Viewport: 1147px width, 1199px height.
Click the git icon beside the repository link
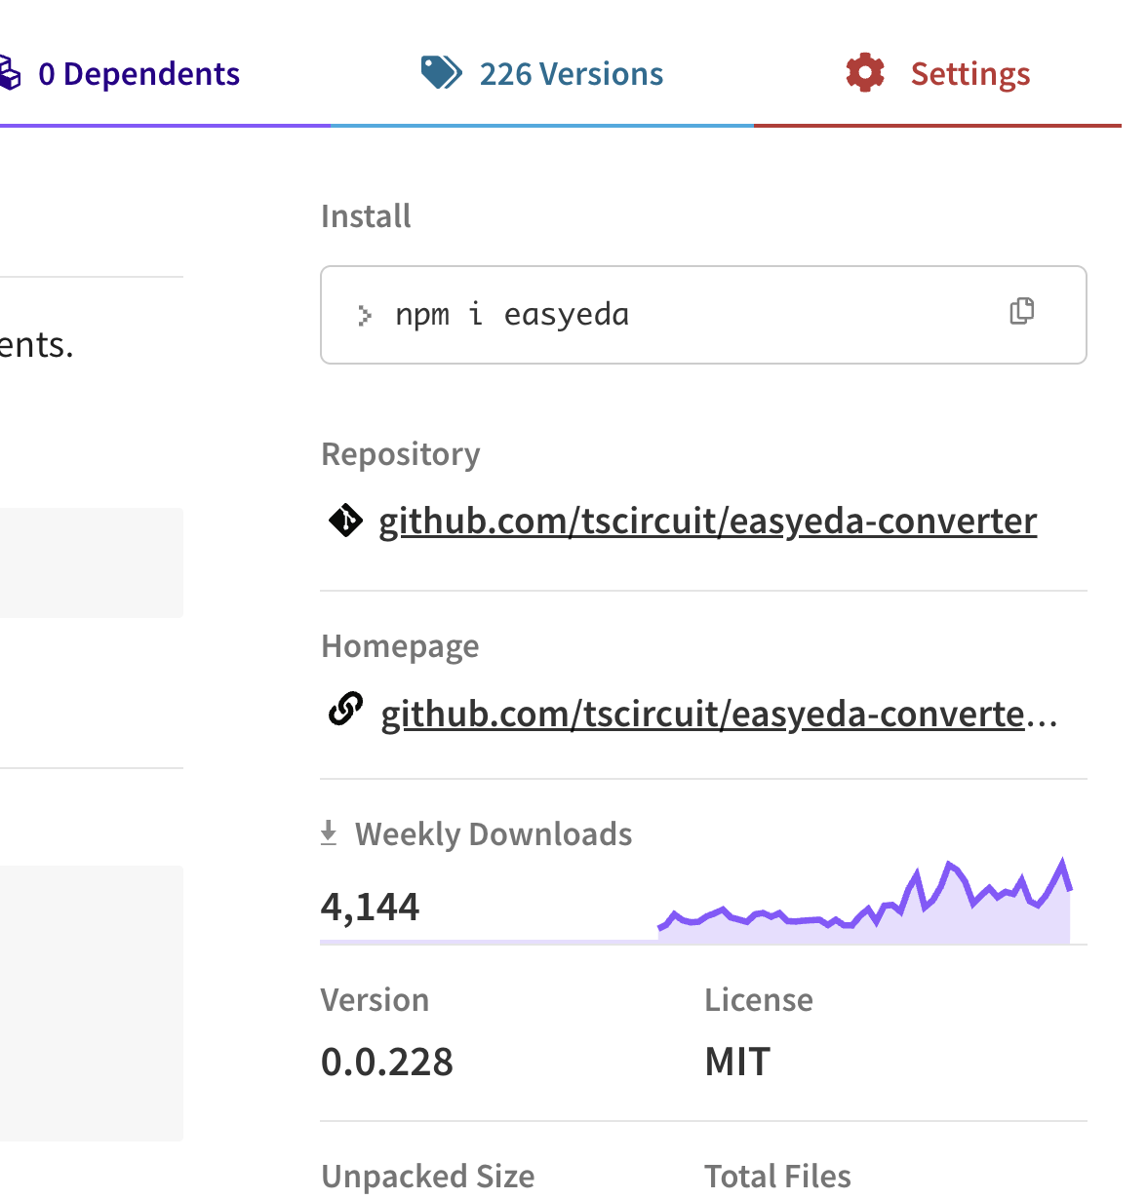[345, 522]
